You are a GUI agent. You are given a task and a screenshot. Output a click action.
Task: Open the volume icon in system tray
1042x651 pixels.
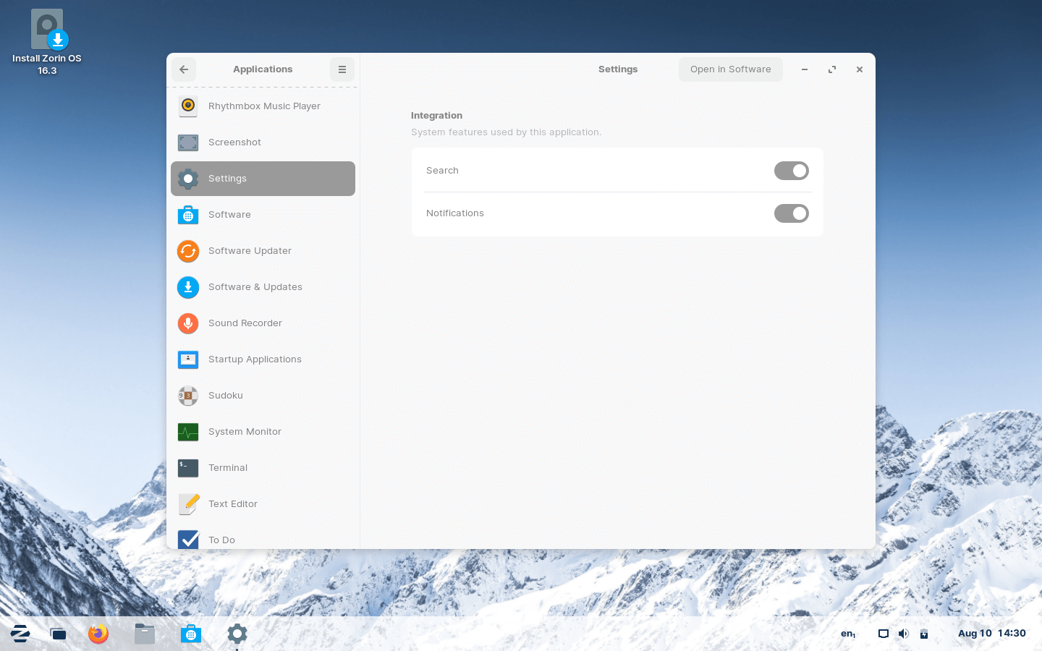point(904,634)
